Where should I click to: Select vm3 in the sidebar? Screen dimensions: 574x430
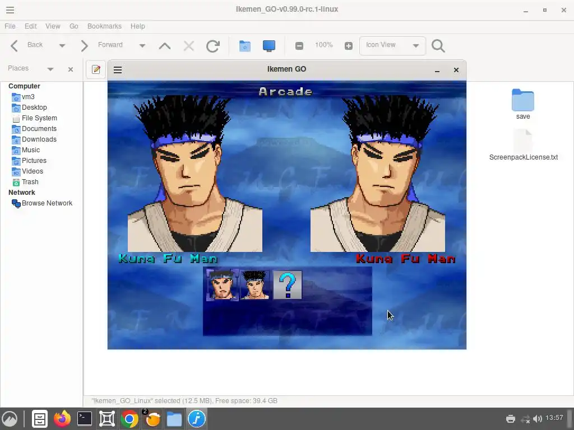click(28, 97)
